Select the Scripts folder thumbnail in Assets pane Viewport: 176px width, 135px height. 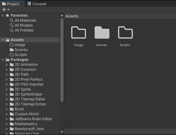pyautogui.click(x=125, y=32)
